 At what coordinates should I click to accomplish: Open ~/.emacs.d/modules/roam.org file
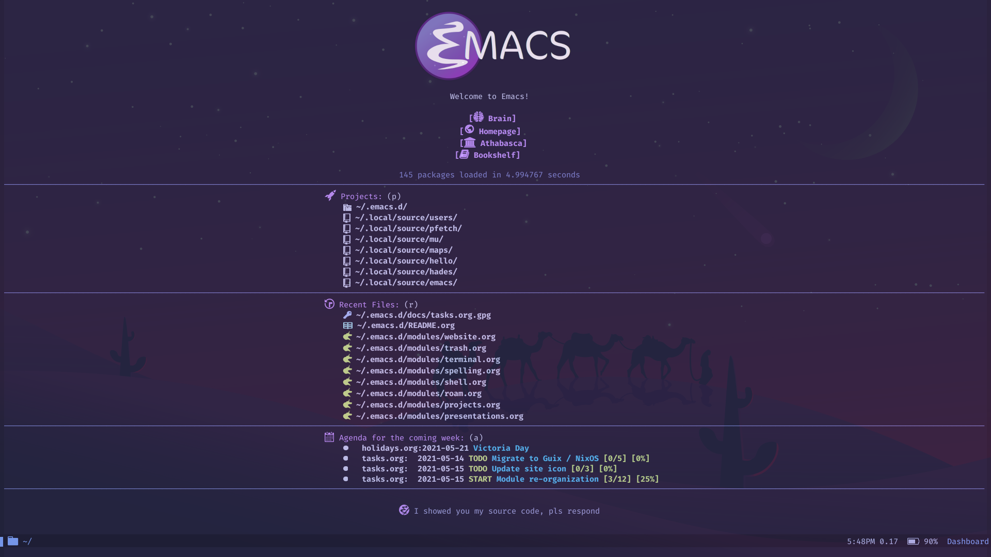pyautogui.click(x=418, y=393)
